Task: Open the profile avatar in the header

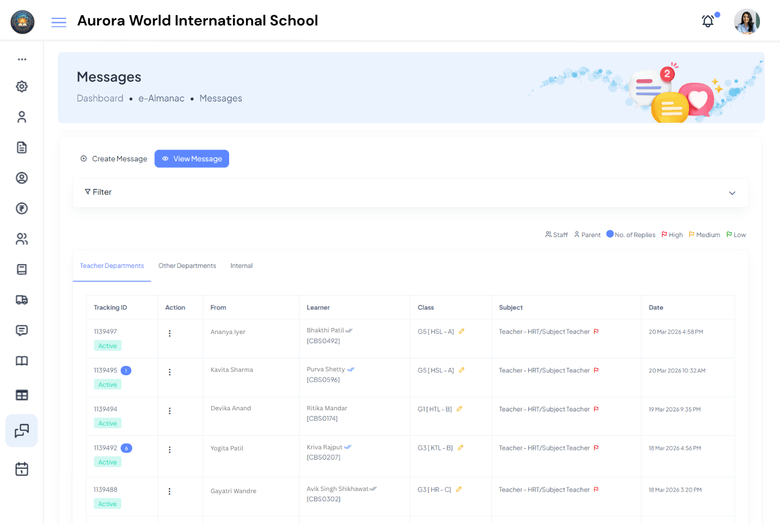Action: (x=746, y=21)
